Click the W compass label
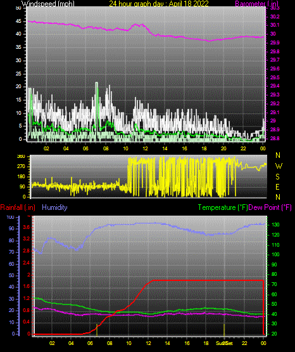 pos(279,166)
